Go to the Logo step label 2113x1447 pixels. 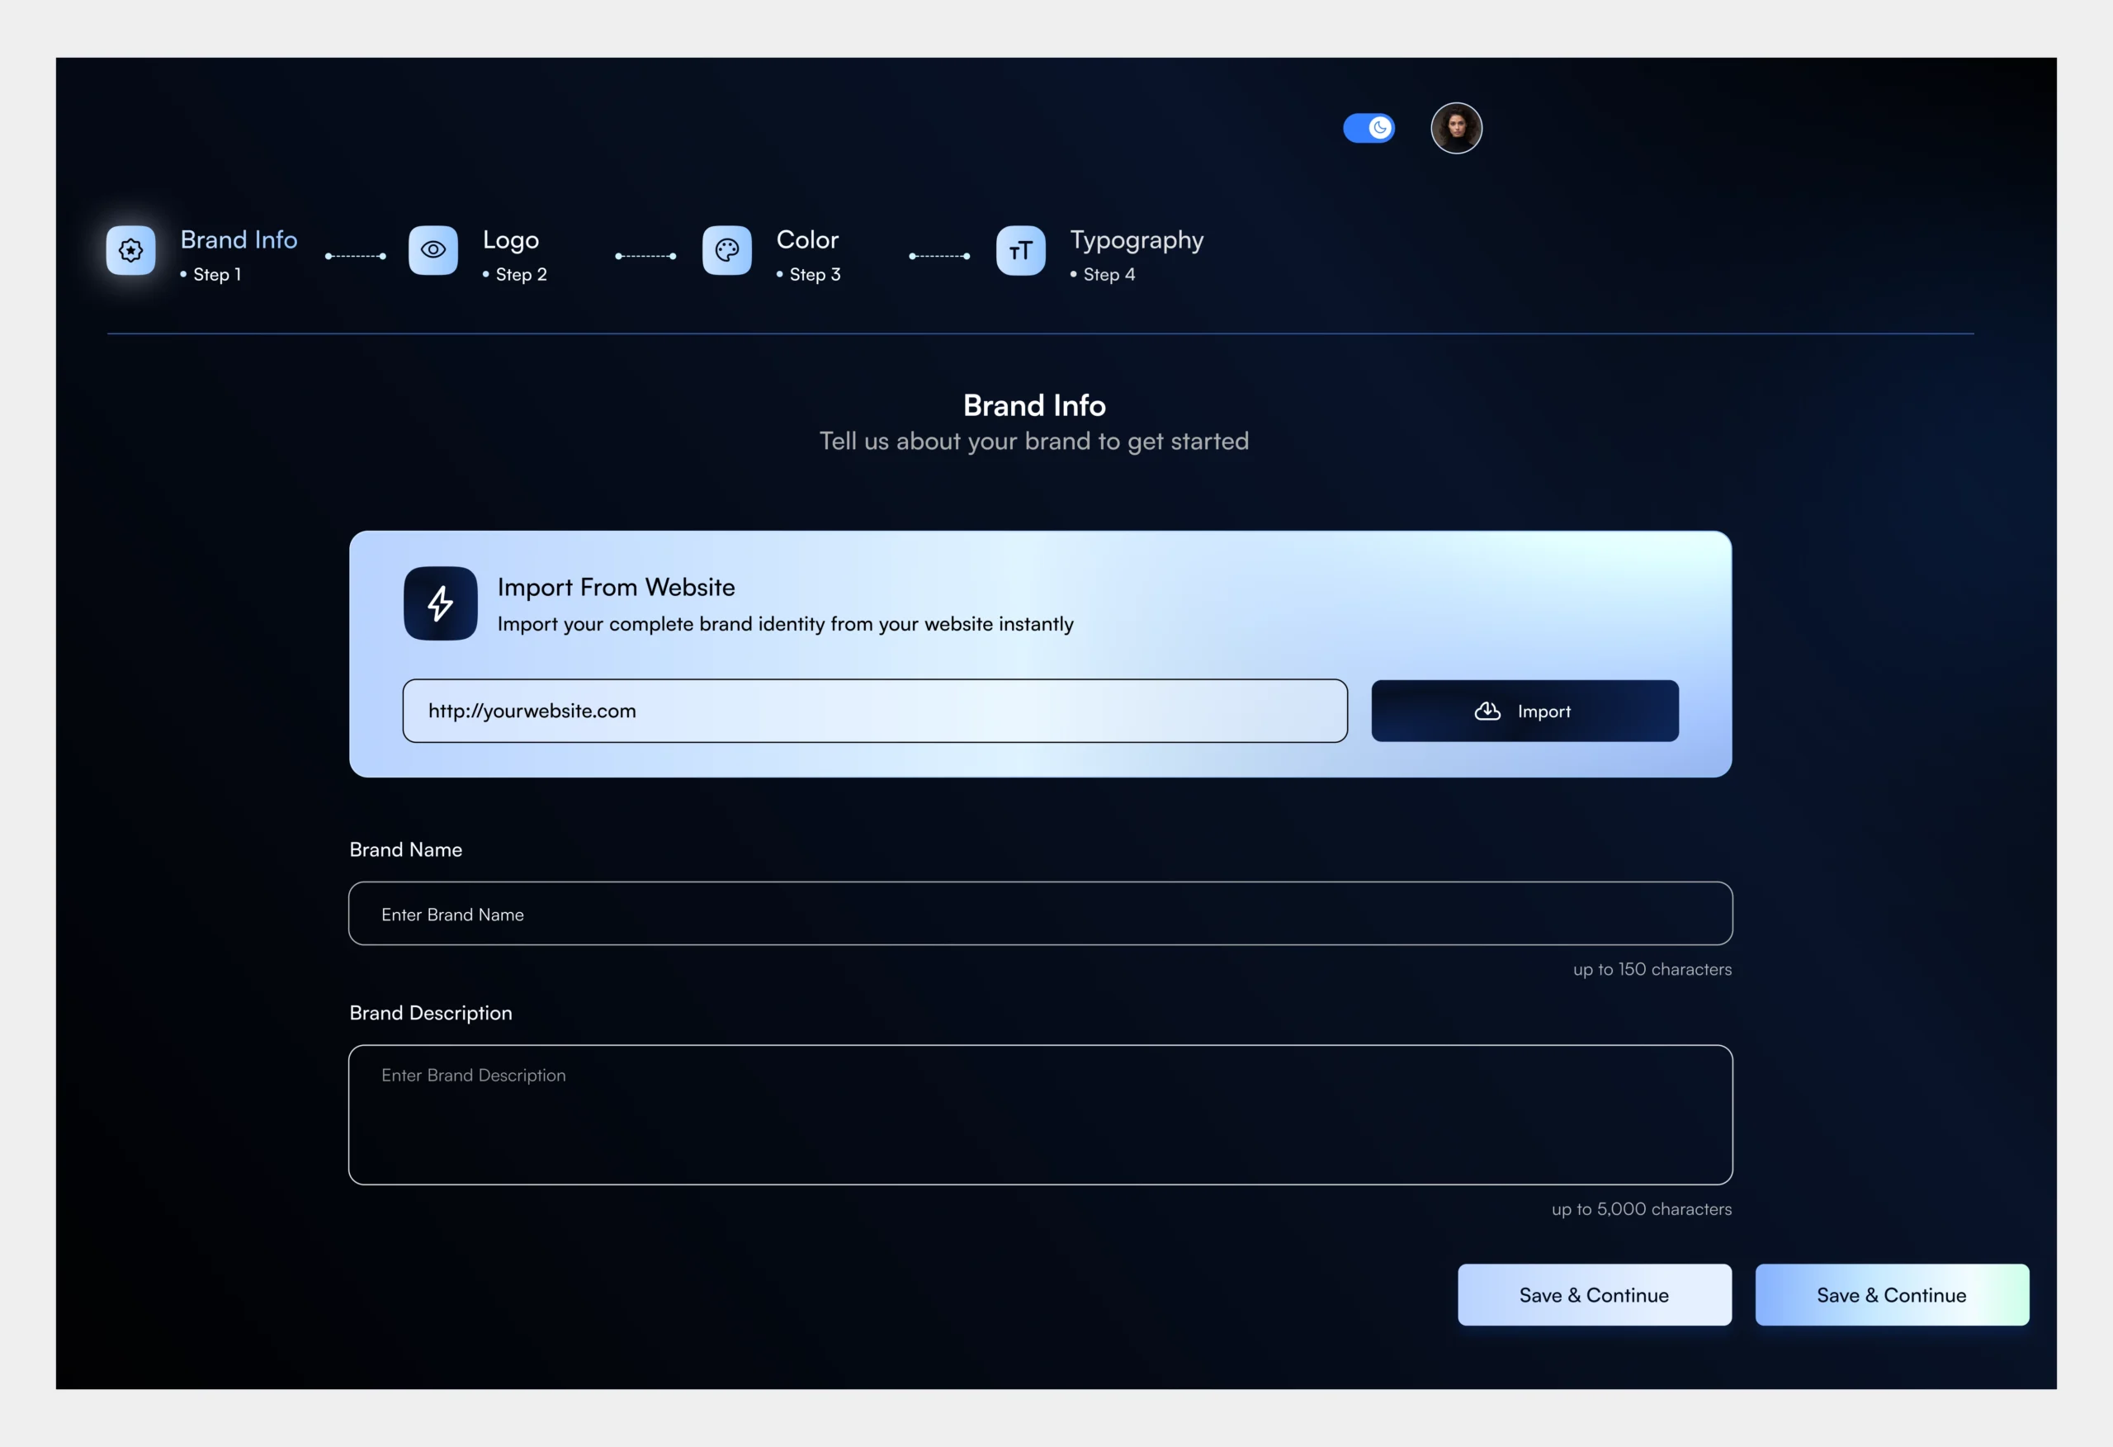click(510, 240)
